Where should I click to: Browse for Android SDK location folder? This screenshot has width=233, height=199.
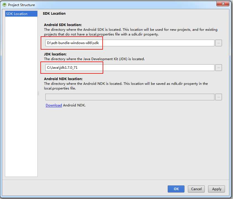click(218, 43)
